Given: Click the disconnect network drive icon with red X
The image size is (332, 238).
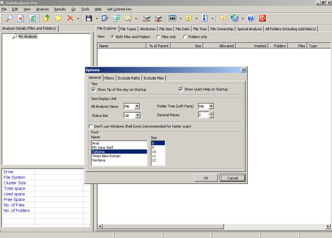Looking at the screenshot, I should point(158,19).
